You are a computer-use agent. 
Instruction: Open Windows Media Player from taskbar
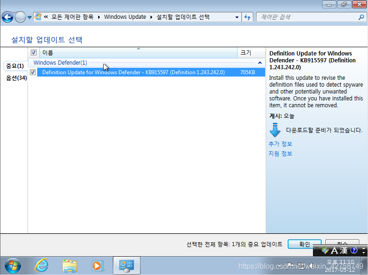pos(98,266)
